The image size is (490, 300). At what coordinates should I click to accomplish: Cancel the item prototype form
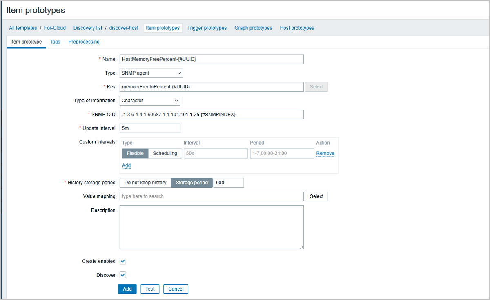tap(176, 289)
